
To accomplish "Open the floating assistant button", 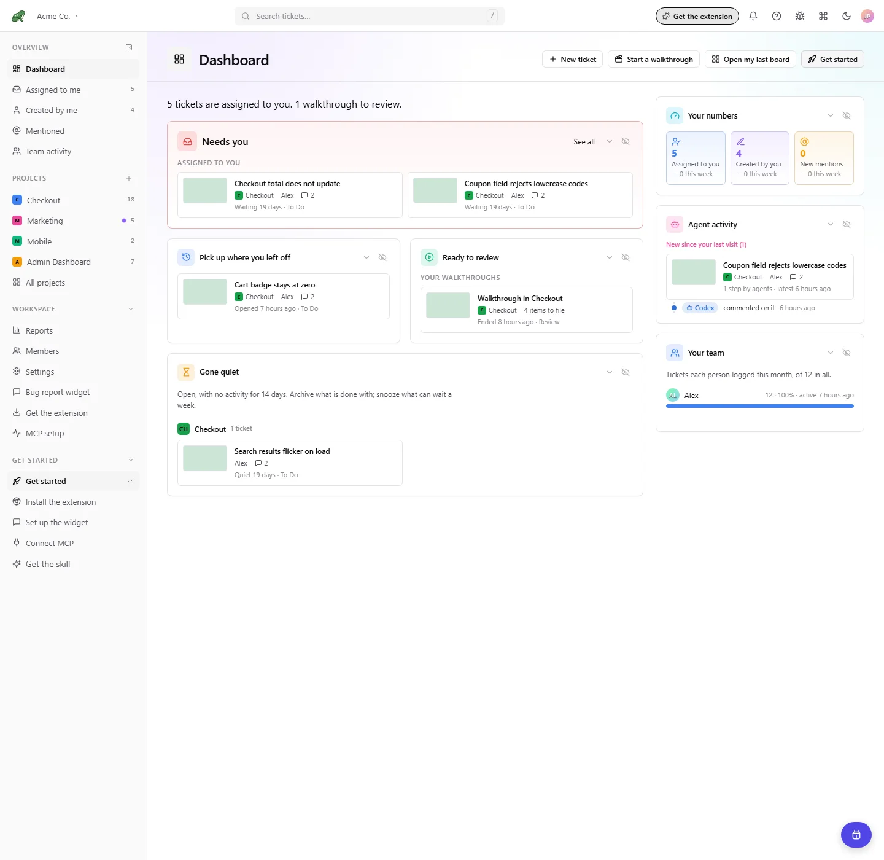I will 856,835.
